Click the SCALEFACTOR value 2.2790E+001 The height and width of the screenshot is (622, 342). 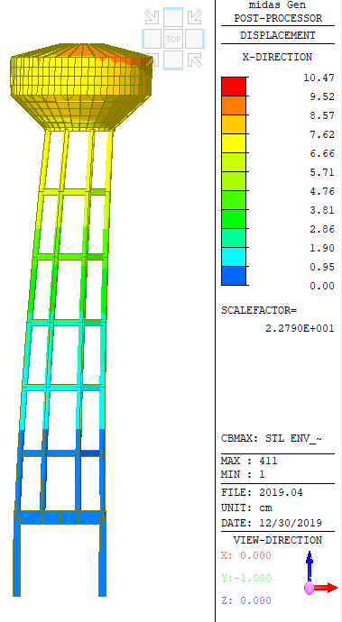coord(300,328)
